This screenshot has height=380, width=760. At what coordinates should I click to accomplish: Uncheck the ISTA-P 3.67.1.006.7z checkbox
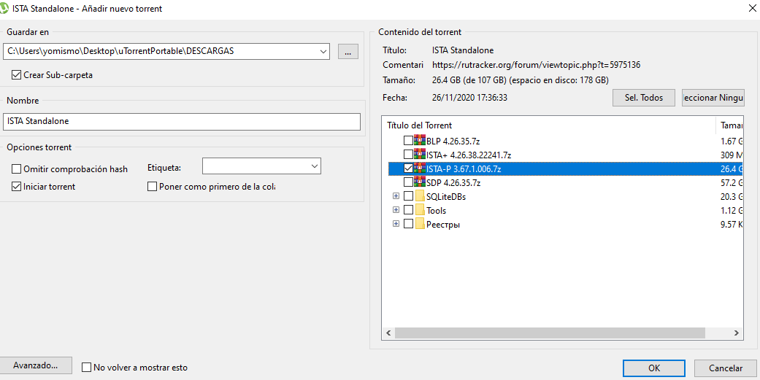[409, 168]
